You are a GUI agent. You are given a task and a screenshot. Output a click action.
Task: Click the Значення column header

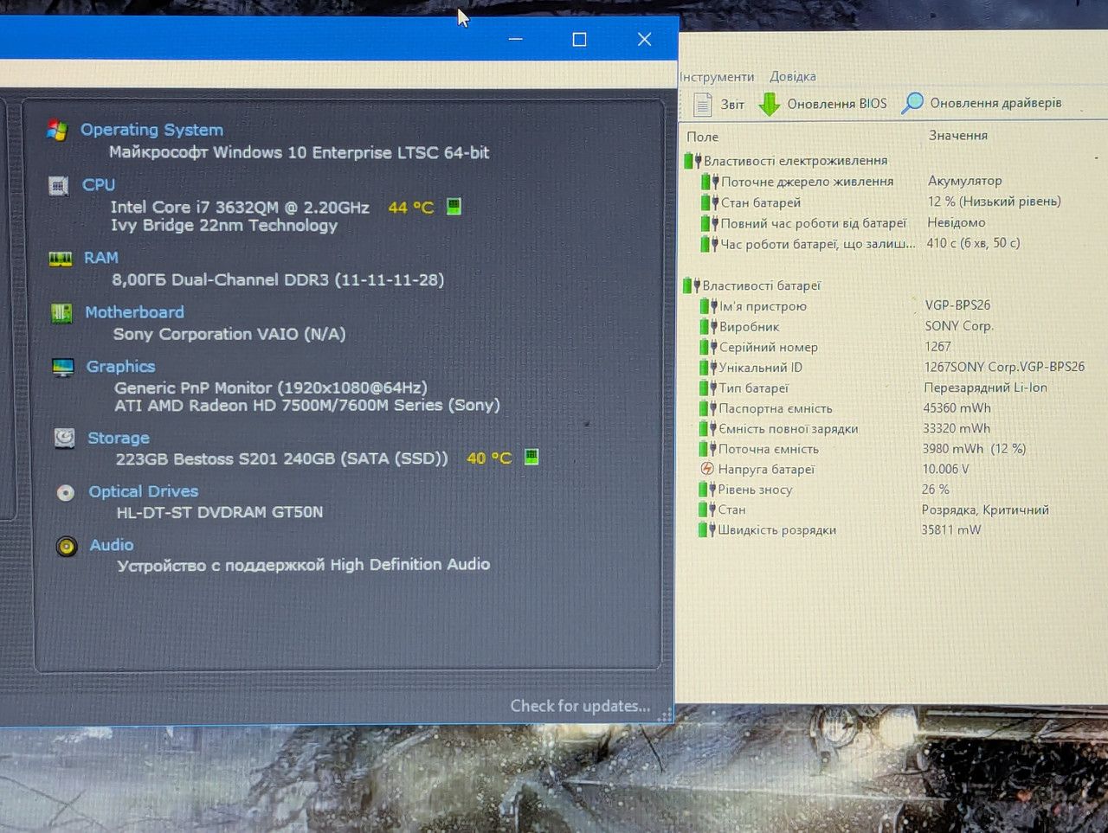tap(958, 136)
